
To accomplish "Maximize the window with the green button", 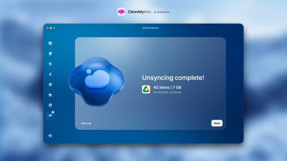I will [x=54, y=28].
